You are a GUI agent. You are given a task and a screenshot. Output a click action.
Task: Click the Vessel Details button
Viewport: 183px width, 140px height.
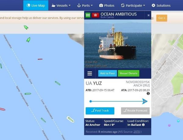pos(128,73)
